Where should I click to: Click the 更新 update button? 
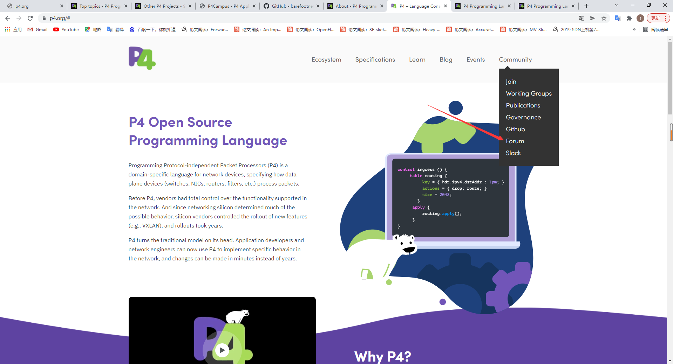658,18
